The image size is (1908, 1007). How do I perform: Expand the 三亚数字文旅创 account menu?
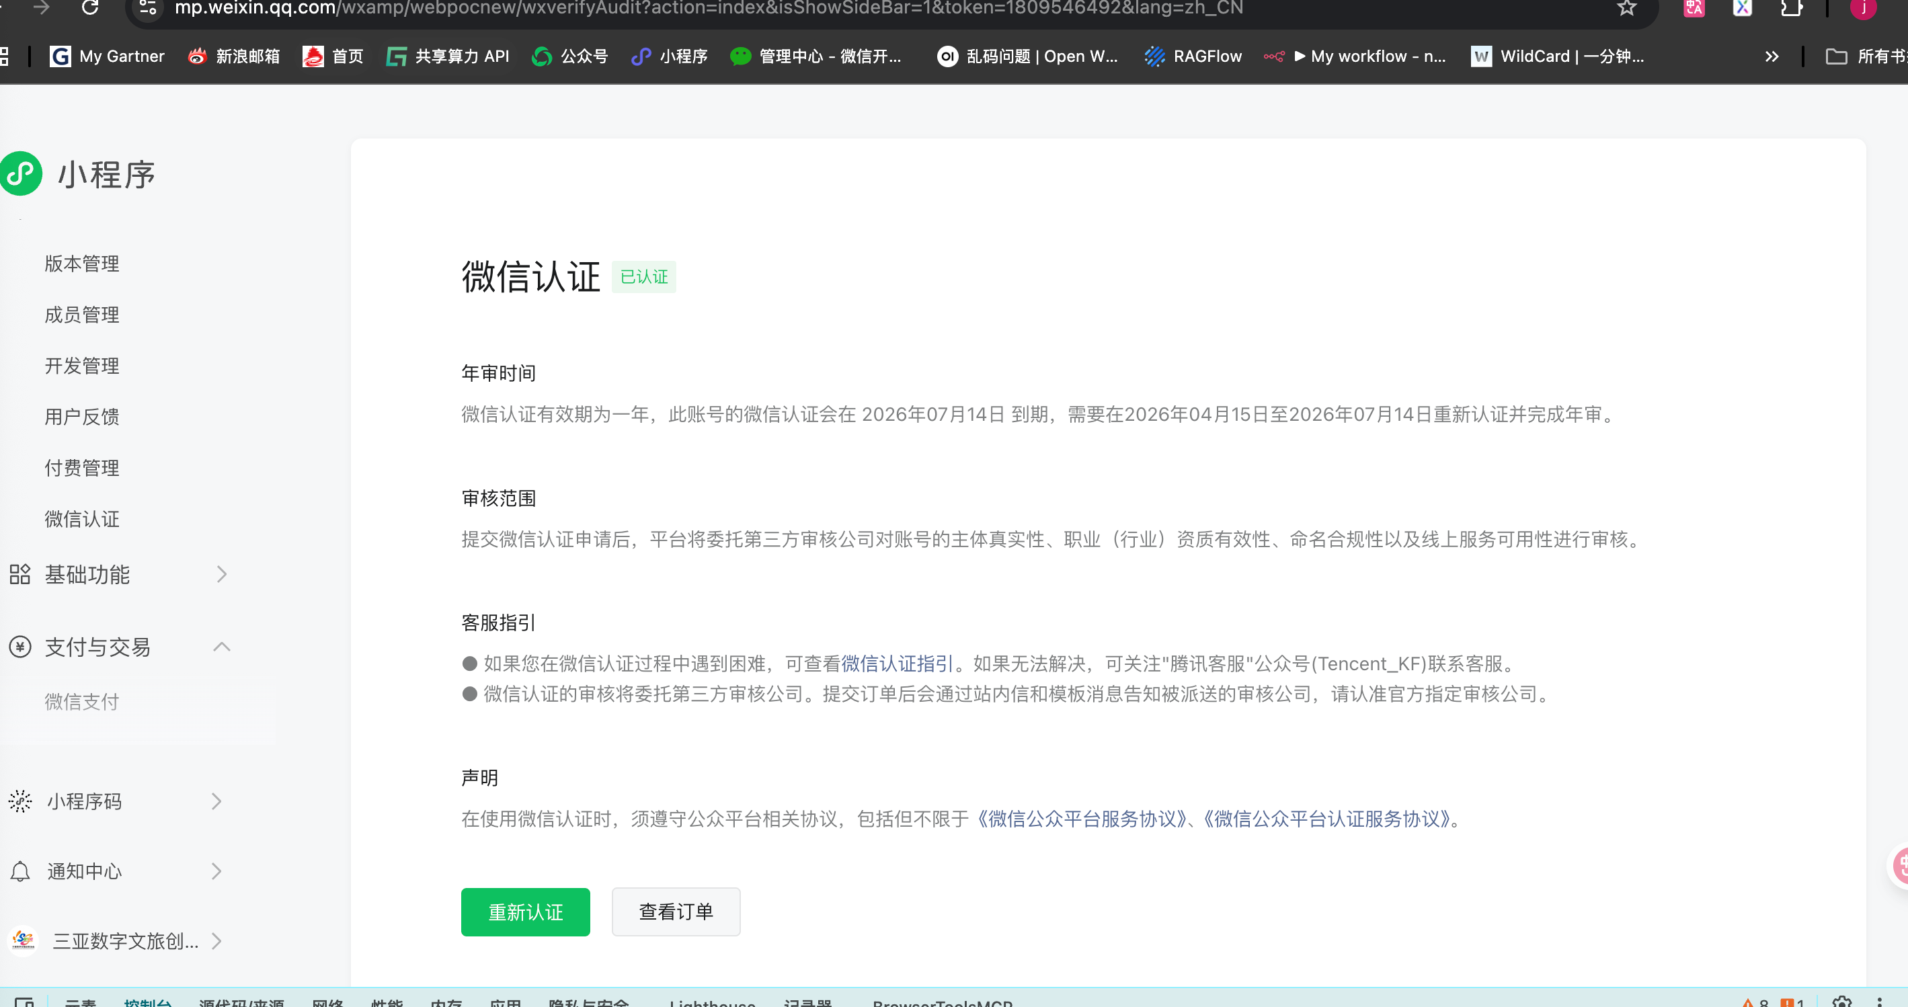click(216, 941)
